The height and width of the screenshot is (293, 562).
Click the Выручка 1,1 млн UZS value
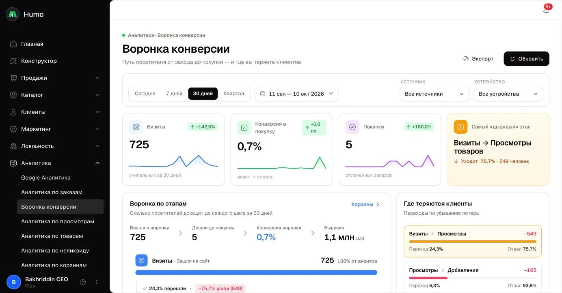pyautogui.click(x=344, y=237)
